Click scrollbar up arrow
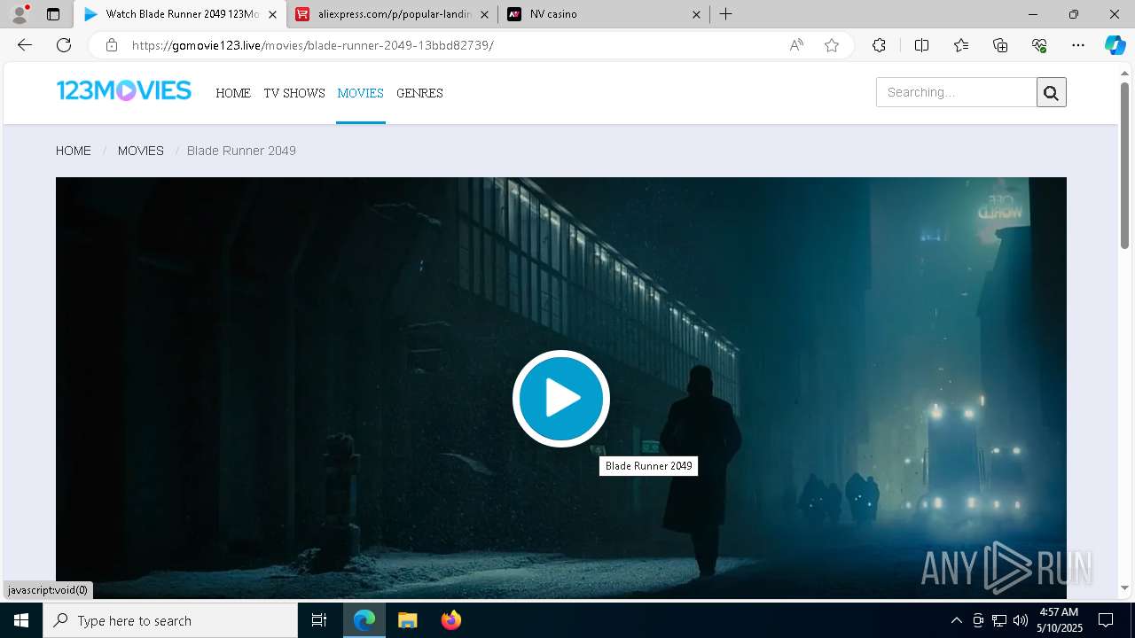The width and height of the screenshot is (1135, 638). tap(1124, 73)
